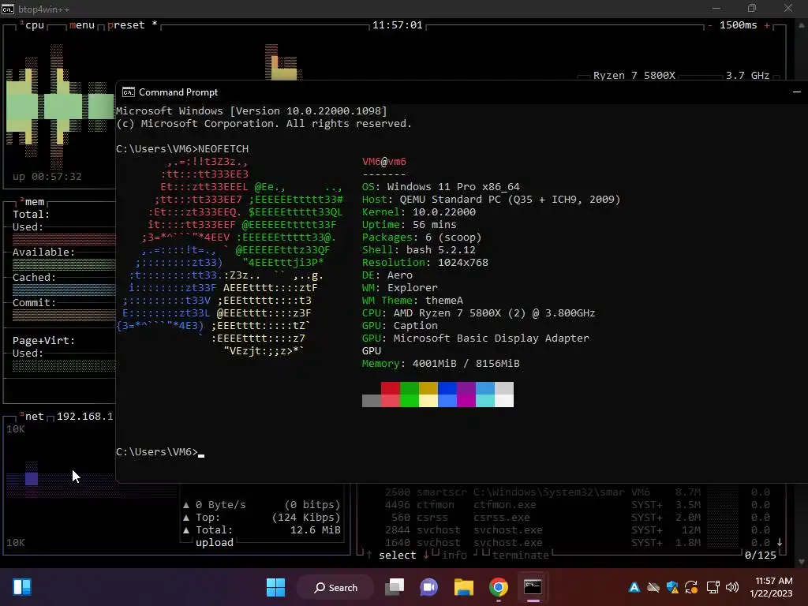Select the csrss process row in btop
The width and height of the screenshot is (808, 606).
pyautogui.click(x=577, y=518)
